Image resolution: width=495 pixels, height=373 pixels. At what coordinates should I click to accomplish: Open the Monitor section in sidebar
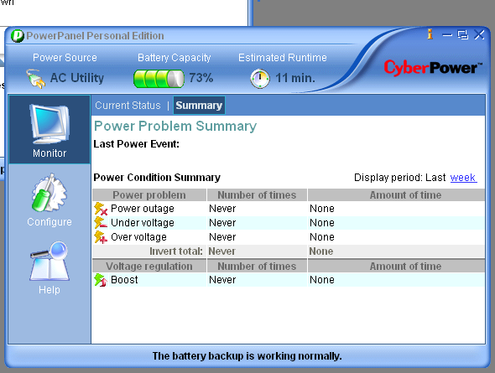[49, 130]
